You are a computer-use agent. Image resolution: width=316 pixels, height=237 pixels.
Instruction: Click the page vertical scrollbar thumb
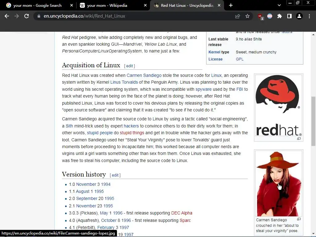pyautogui.click(x=313, y=121)
